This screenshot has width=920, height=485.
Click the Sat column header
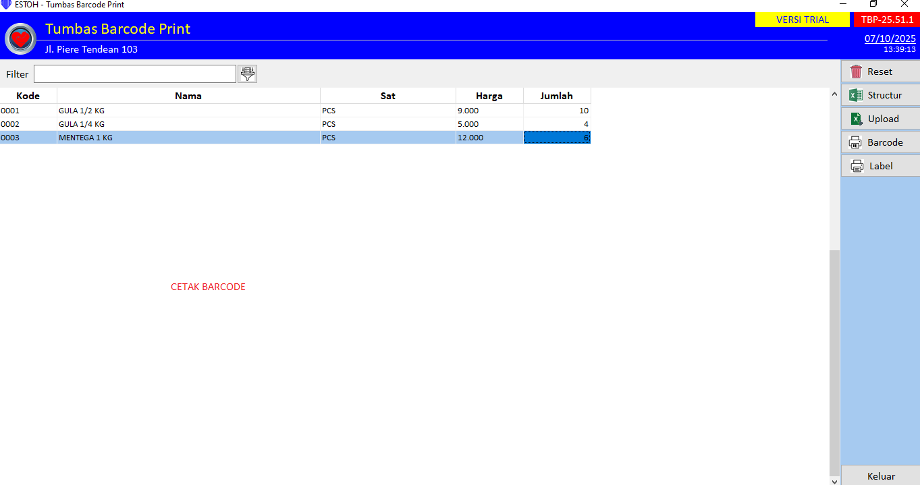(388, 96)
